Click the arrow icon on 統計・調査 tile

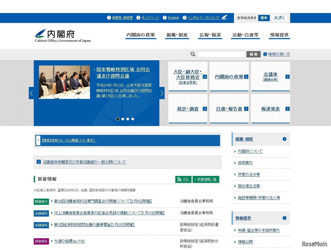point(205,109)
